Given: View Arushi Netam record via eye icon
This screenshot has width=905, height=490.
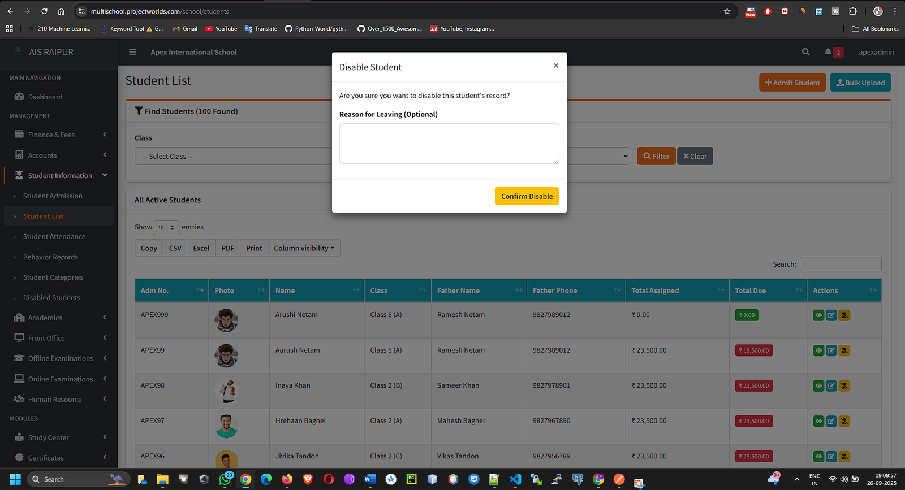Looking at the screenshot, I should pyautogui.click(x=818, y=315).
